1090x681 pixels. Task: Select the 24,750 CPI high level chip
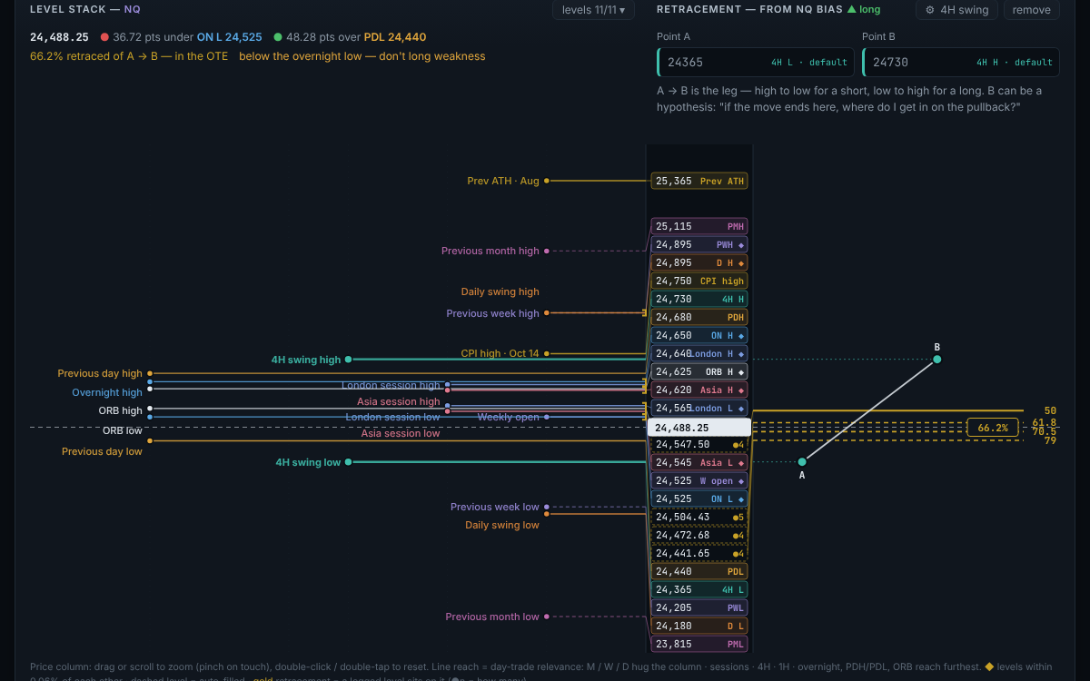coord(699,281)
